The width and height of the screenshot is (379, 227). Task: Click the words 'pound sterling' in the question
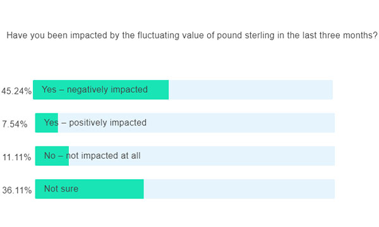tap(246, 35)
